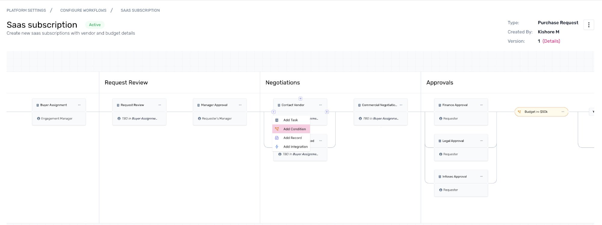The width and height of the screenshot is (602, 225).
Task: Choose Add Integration from the menu
Action: pos(295,147)
